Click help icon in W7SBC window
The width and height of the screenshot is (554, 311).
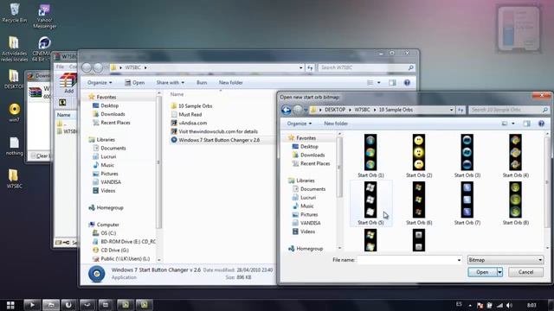[x=407, y=83]
